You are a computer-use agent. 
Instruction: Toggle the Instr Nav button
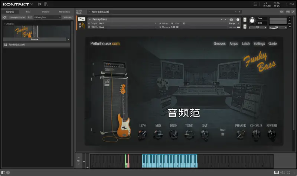coord(68,17)
